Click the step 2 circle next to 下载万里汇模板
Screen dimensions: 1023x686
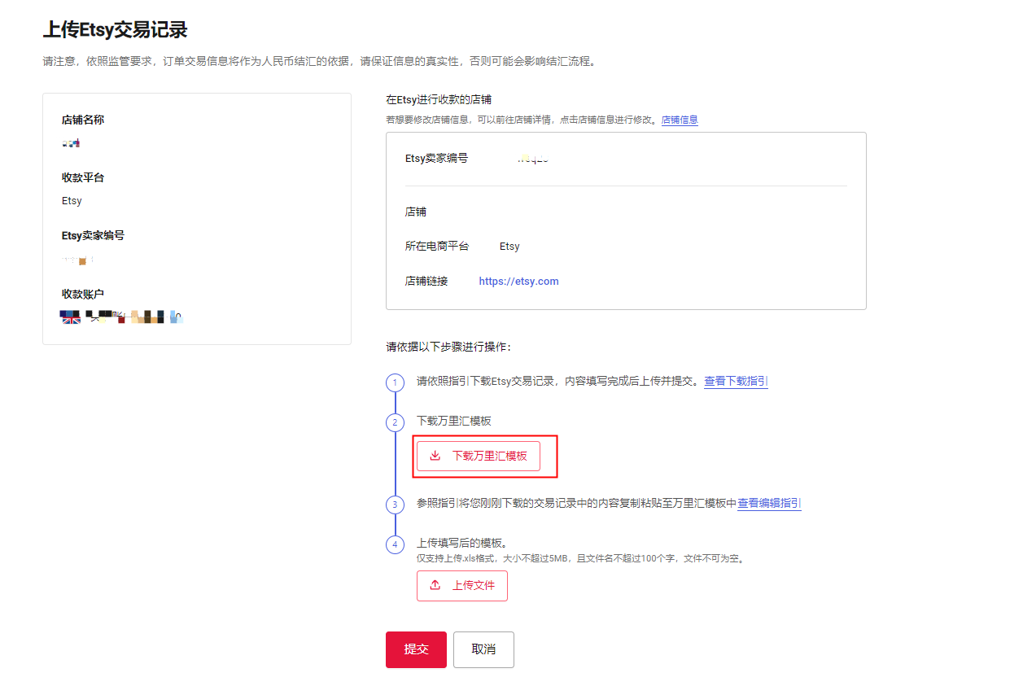395,422
